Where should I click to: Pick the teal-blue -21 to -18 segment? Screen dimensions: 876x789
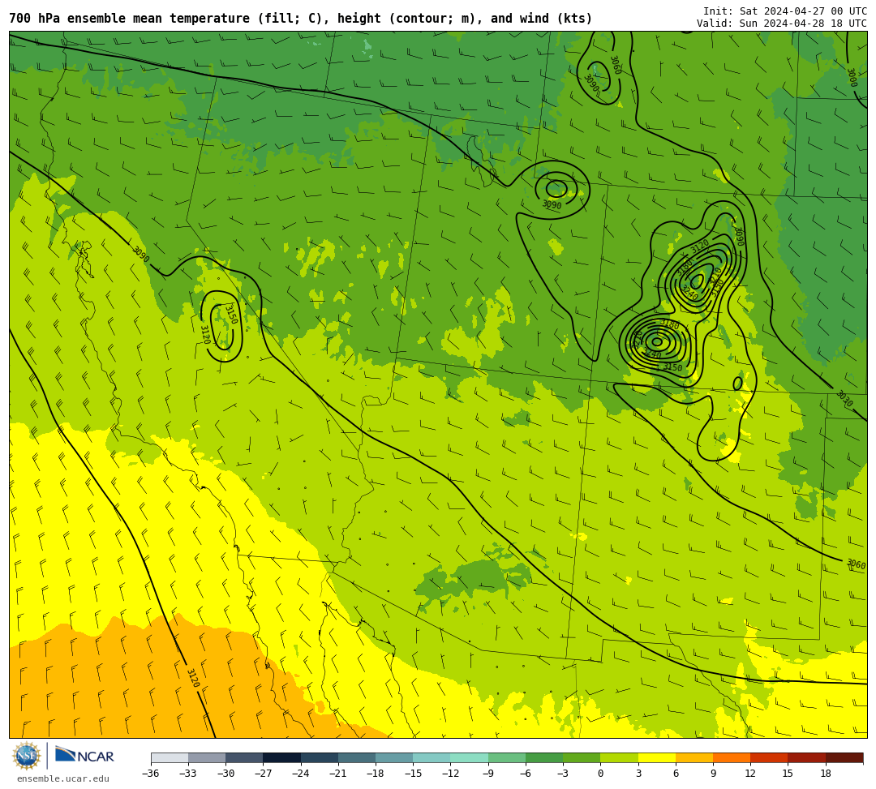point(357,757)
